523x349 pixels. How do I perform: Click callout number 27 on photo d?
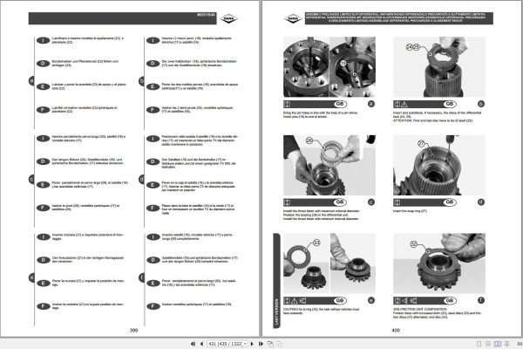422,144
